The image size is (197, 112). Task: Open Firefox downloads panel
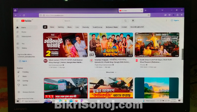click(174, 15)
